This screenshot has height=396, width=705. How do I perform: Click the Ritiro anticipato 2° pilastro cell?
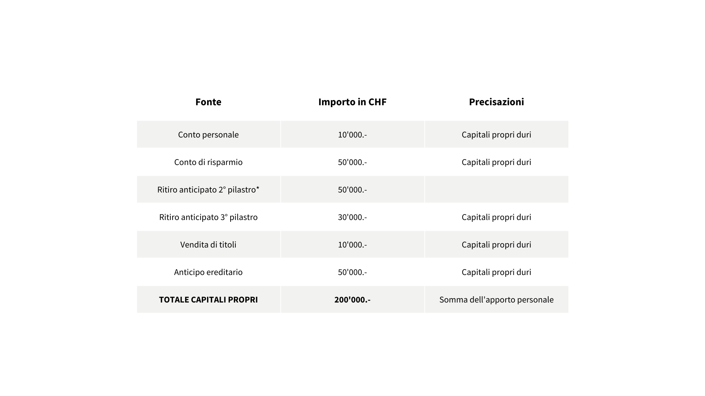(208, 190)
